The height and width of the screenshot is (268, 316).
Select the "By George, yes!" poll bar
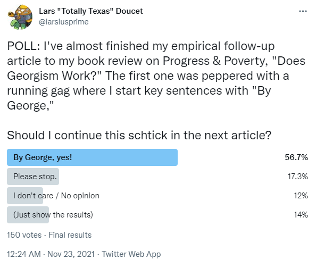pyautogui.click(x=92, y=157)
